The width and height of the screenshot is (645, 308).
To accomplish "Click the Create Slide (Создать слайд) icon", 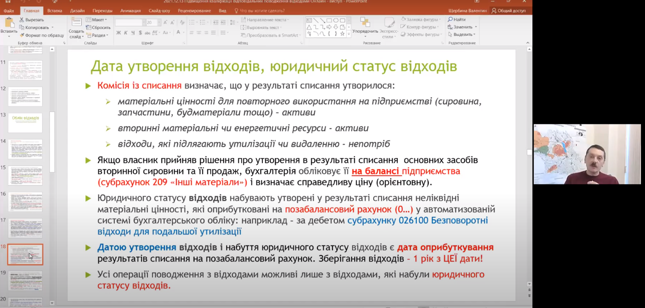I will pyautogui.click(x=76, y=22).
